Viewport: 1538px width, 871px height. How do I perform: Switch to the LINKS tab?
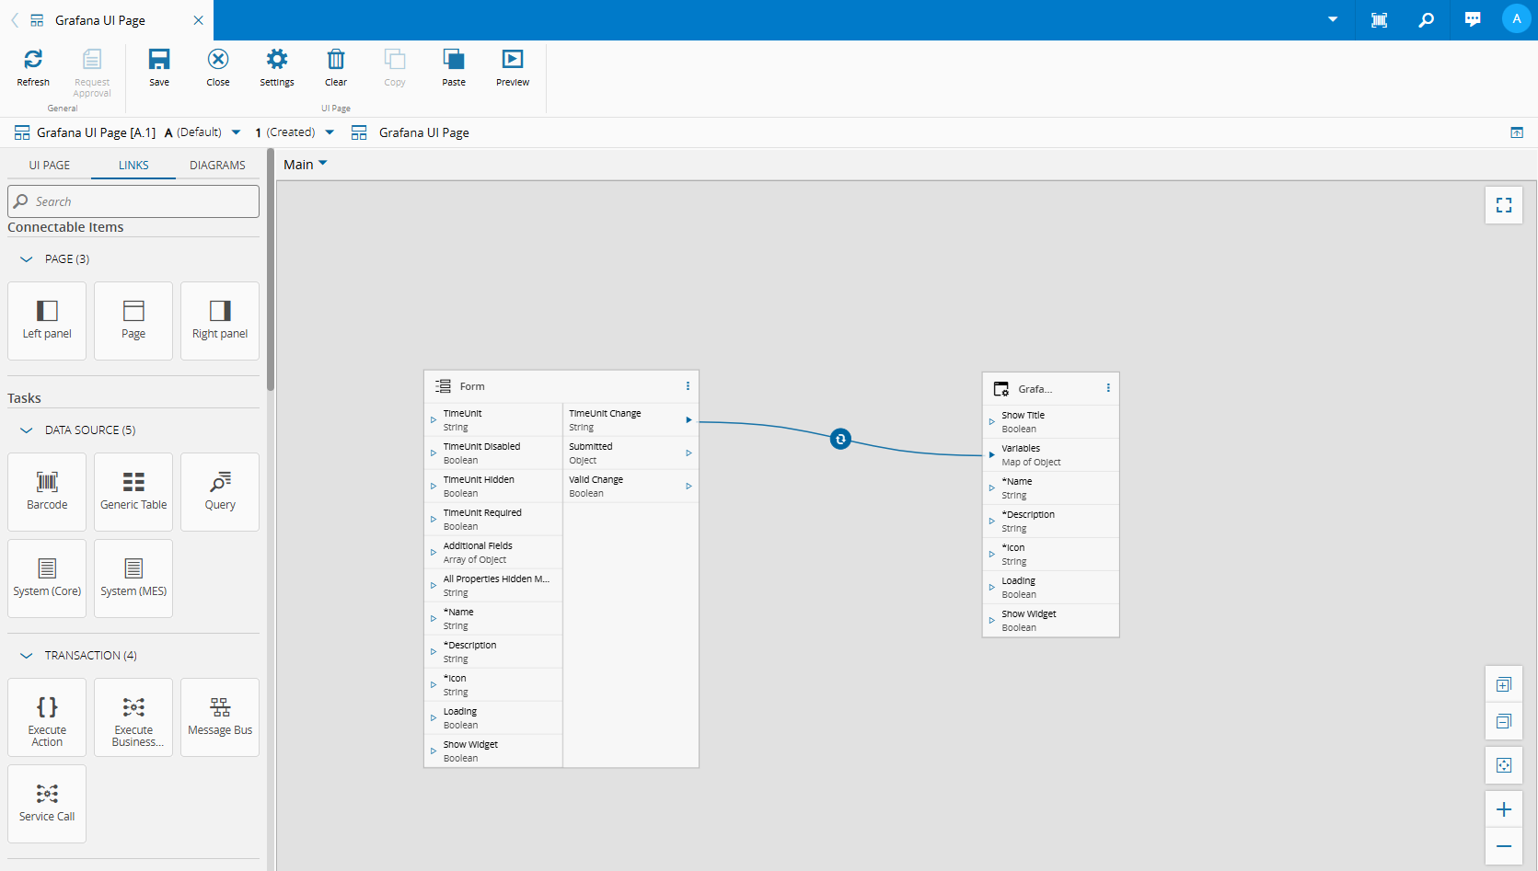pos(133,166)
